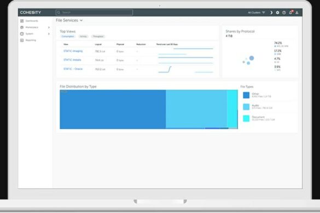Click the STATIC-Imaging trend sparkline
Viewport: 320px width, 213px height.
click(185, 51)
